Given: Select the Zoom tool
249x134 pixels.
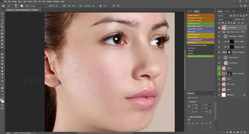Looking at the screenshot, I should click(2, 91).
